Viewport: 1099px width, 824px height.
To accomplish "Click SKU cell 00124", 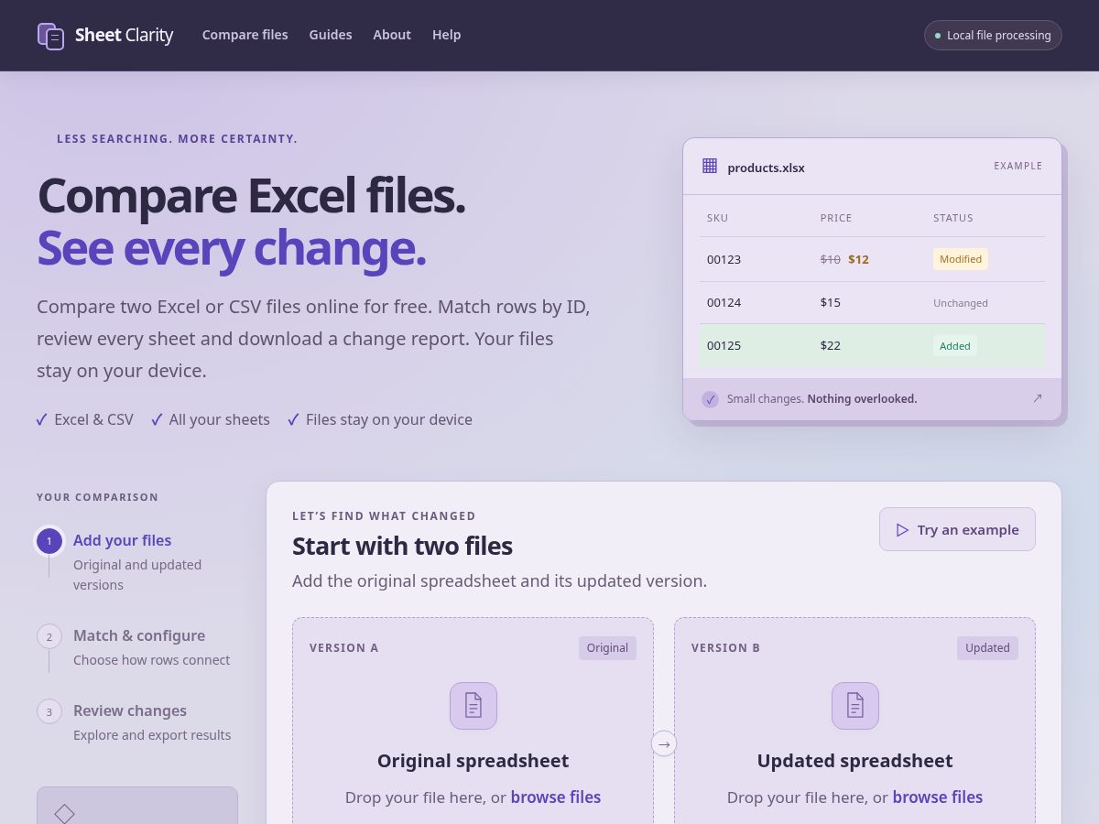I will tap(724, 302).
